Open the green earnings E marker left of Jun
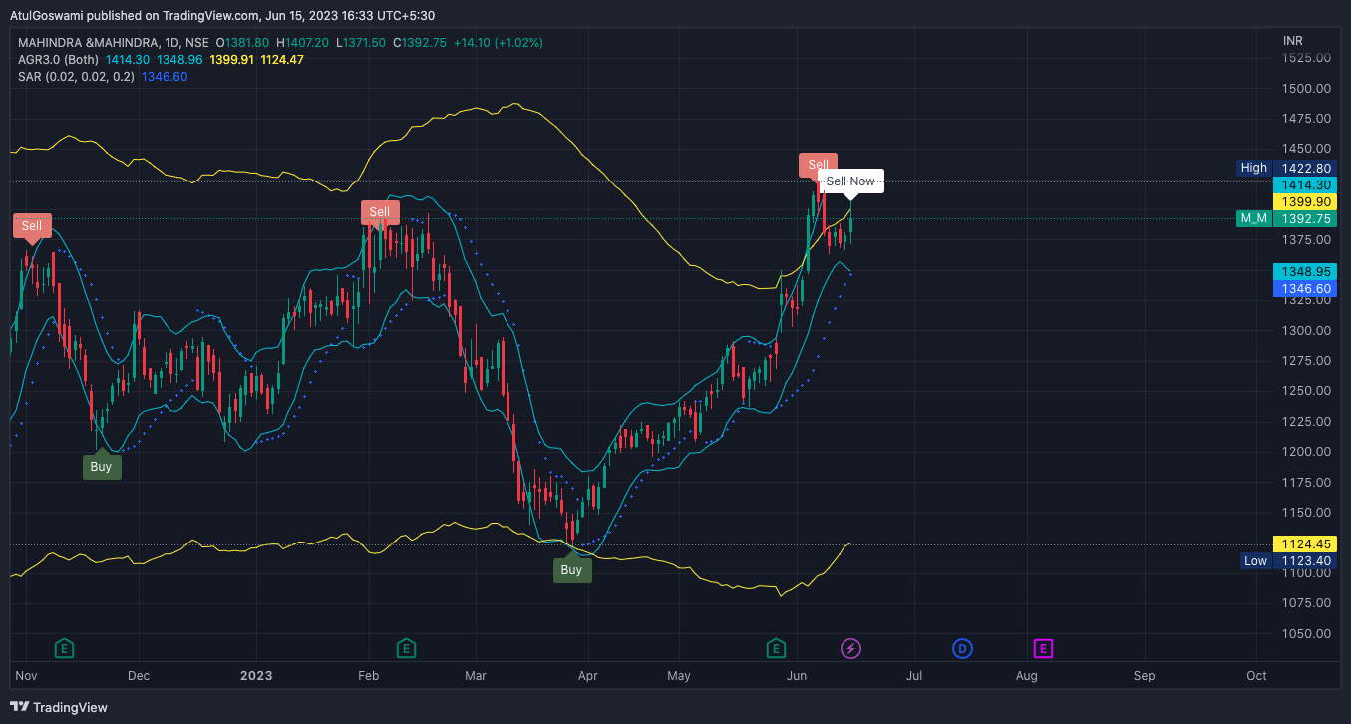The image size is (1351, 724). [x=775, y=649]
